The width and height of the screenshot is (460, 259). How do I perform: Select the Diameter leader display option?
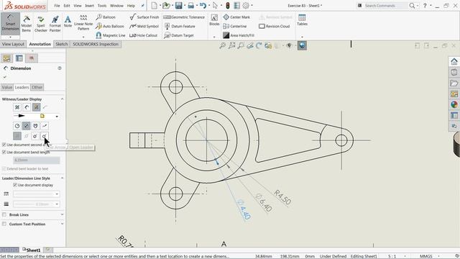coord(27,126)
